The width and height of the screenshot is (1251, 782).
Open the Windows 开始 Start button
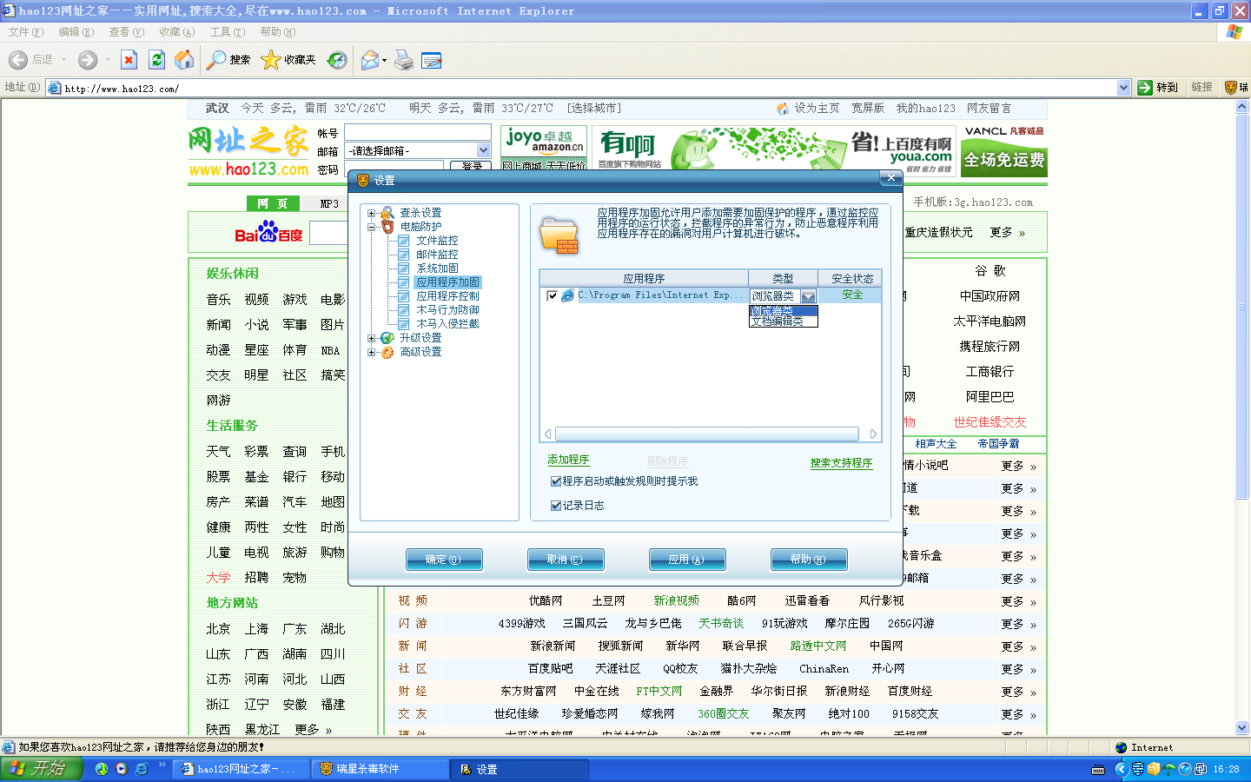coord(42,769)
